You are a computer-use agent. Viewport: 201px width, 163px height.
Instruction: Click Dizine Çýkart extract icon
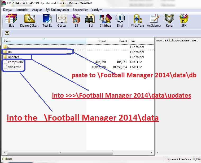click(x=29, y=21)
